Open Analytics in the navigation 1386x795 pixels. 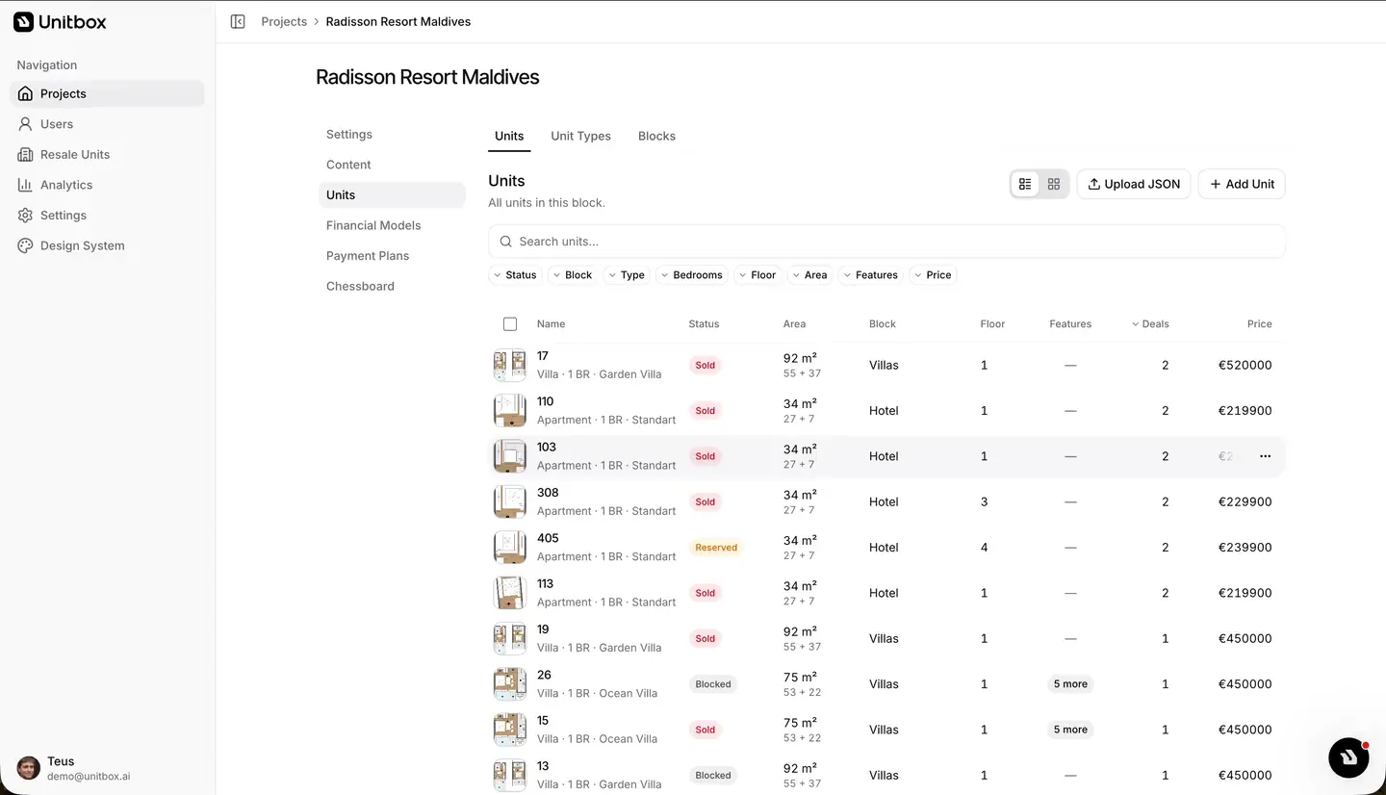107,185
